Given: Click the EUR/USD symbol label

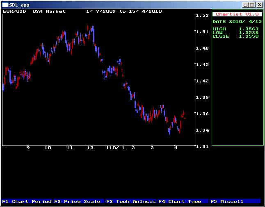Looking at the screenshot, I should point(14,11).
